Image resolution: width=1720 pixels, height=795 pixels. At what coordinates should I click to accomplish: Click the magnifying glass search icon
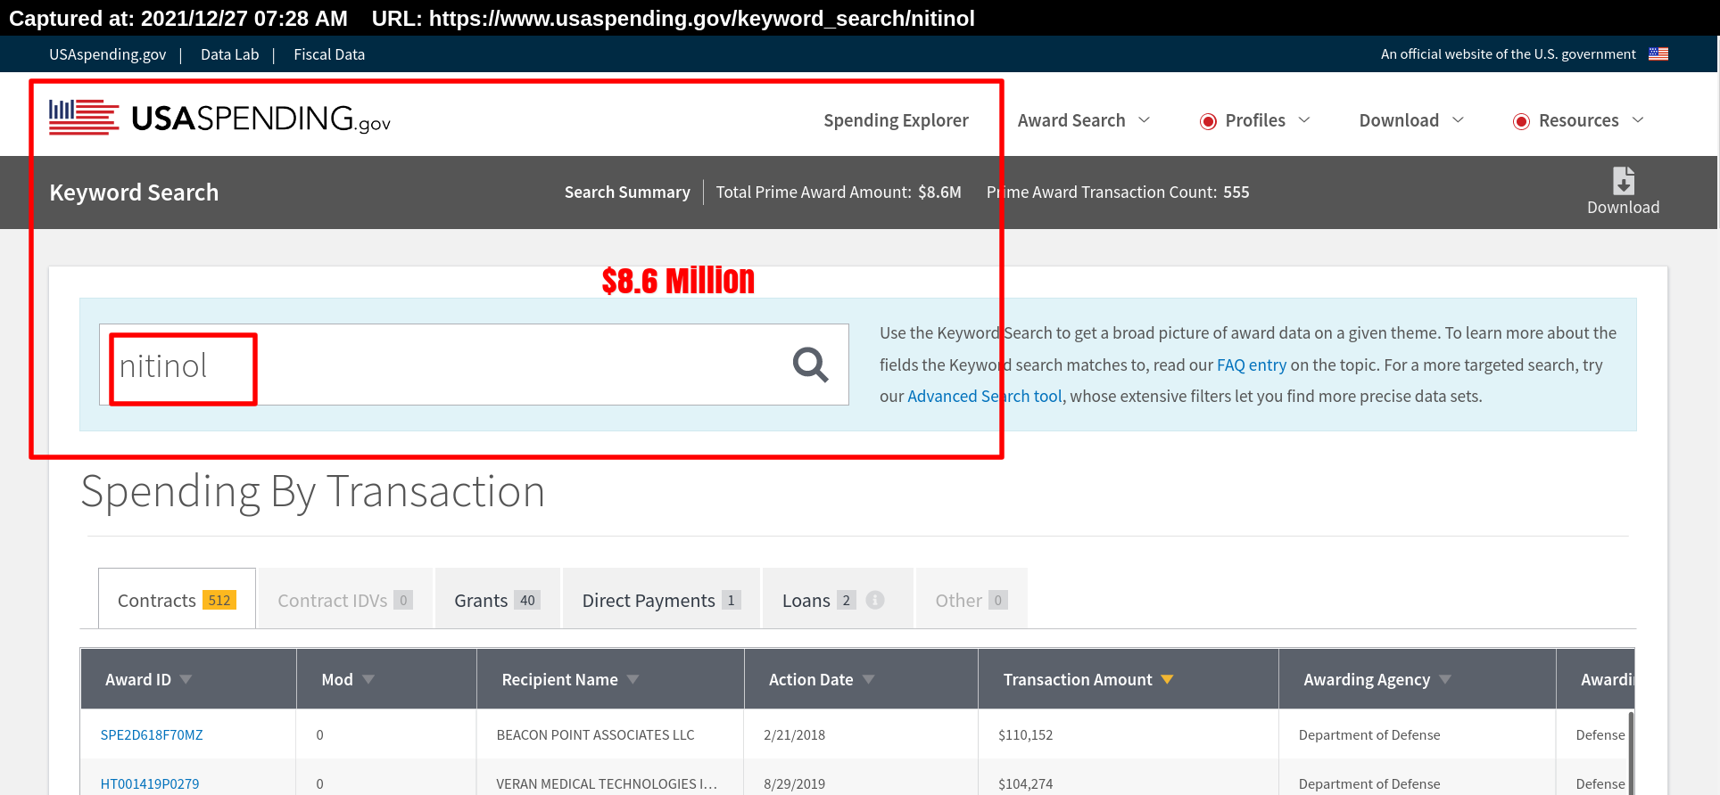point(810,365)
